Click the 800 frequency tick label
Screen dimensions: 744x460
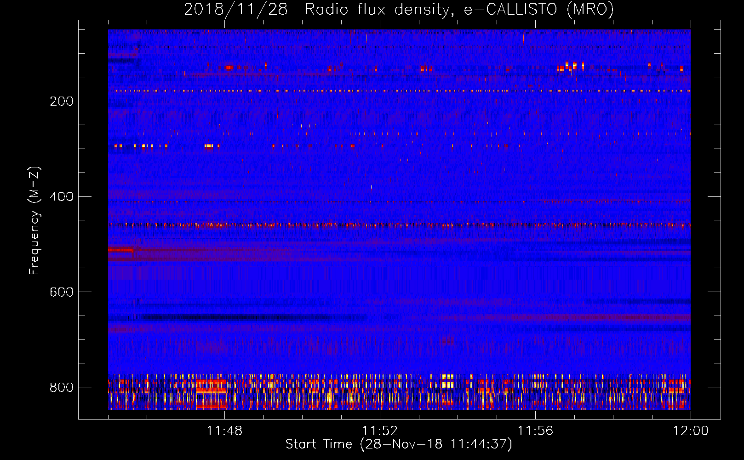tap(62, 387)
